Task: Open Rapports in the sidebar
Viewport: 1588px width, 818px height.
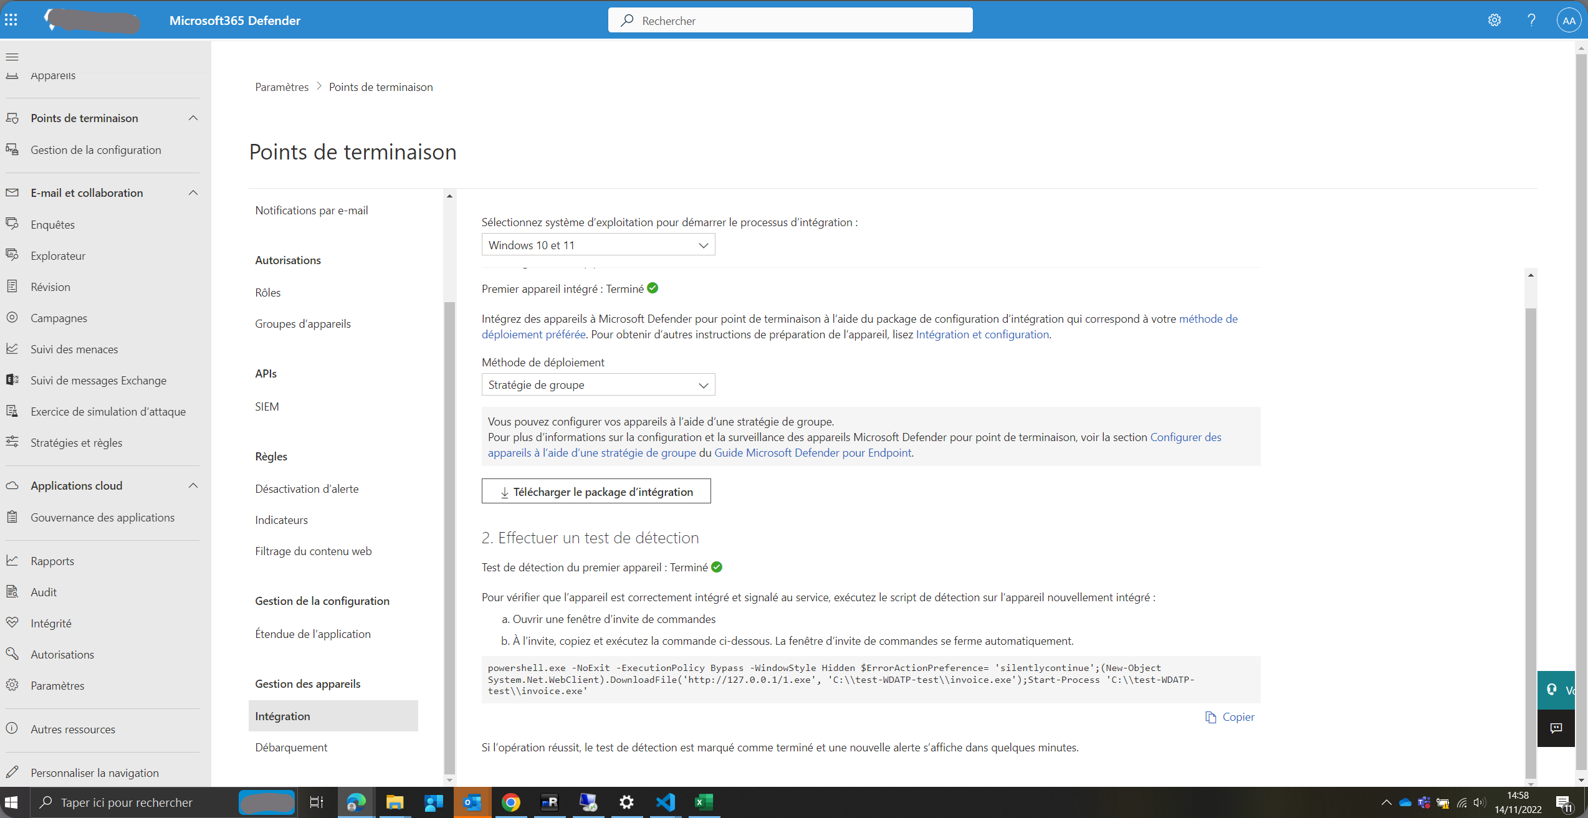Action: (52, 561)
